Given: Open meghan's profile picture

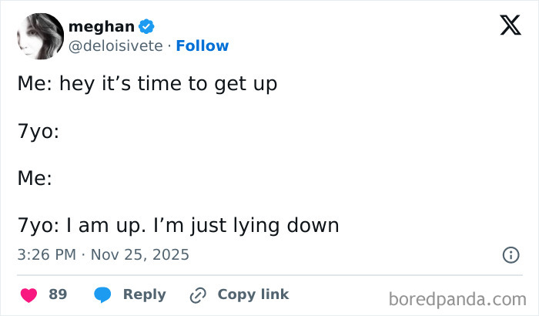Looking at the screenshot, I should click(x=38, y=36).
